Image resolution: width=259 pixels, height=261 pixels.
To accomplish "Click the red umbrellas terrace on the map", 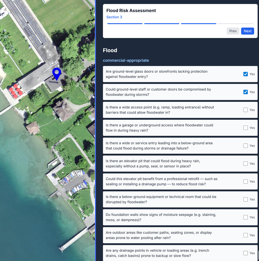I will click(x=15, y=91).
